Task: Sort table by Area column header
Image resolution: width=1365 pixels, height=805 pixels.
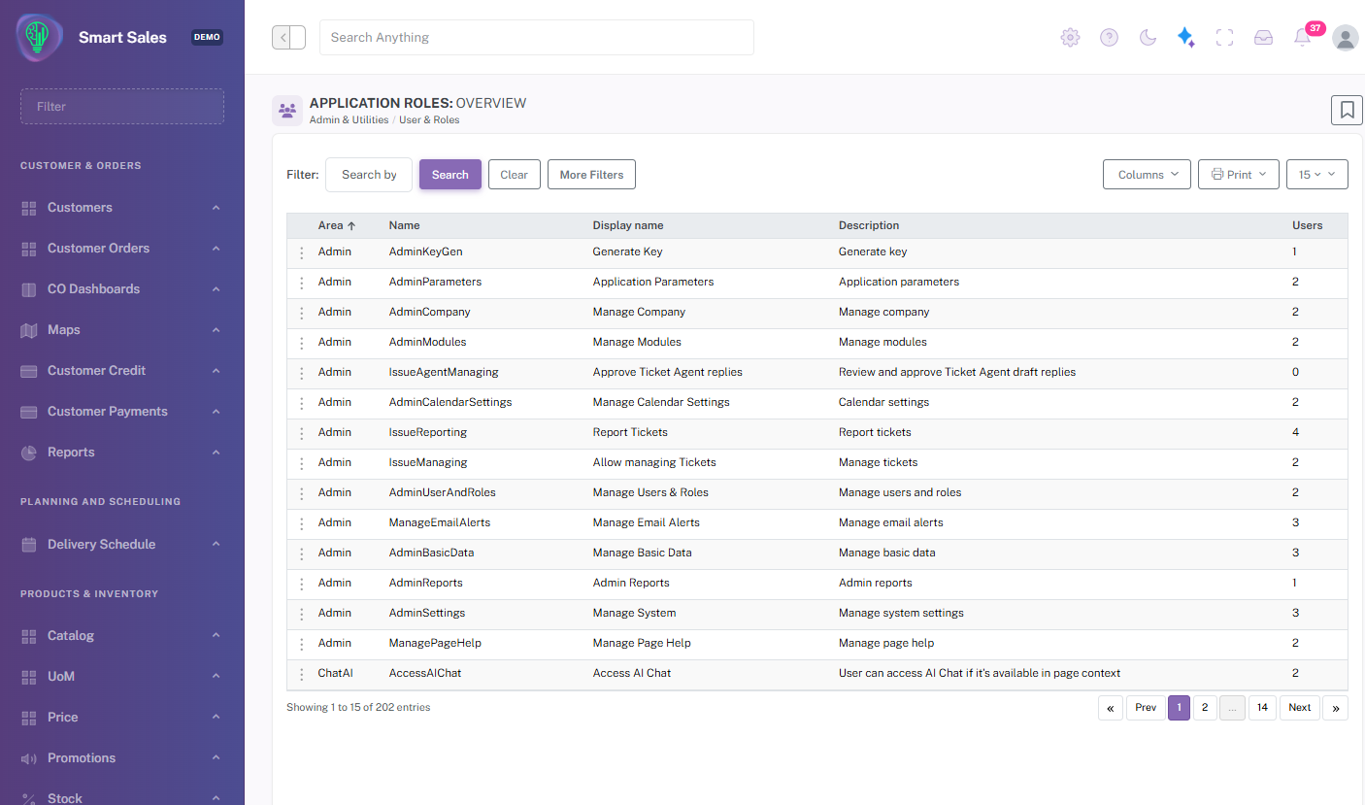Action: 337,225
